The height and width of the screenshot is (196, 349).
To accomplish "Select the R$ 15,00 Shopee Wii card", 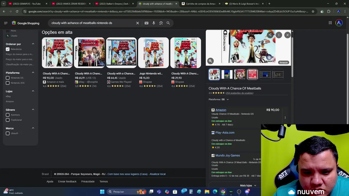I will (x=154, y=63).
